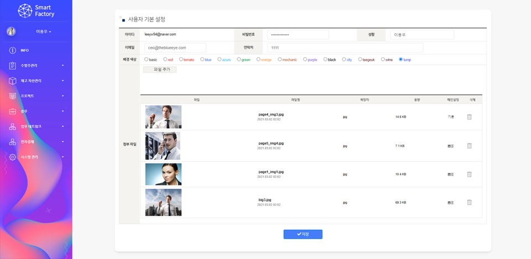Click the page5_img4.jpg thumbnail image
The height and width of the screenshot is (259, 531).
(163, 146)
